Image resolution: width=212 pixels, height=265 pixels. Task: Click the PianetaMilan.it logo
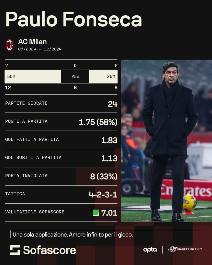[185, 249]
